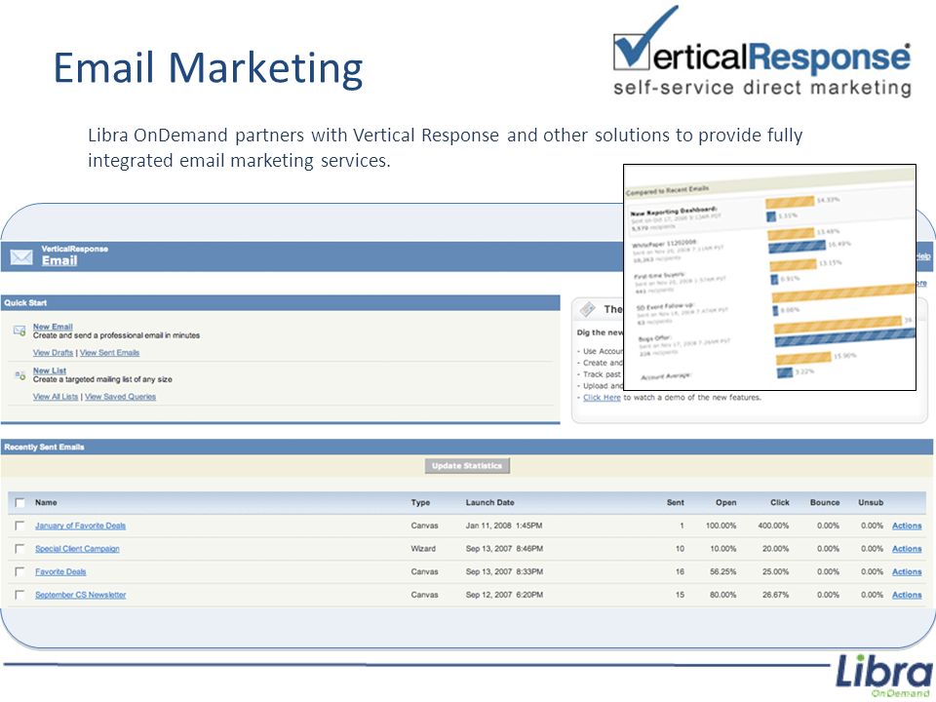Open Actions for January of Favorite Deals
Image resolution: width=936 pixels, height=702 pixels.
pyautogui.click(x=907, y=526)
